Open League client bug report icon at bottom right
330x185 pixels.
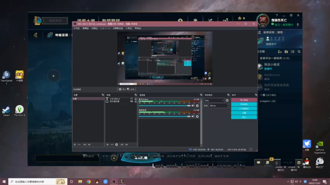(x=299, y=162)
